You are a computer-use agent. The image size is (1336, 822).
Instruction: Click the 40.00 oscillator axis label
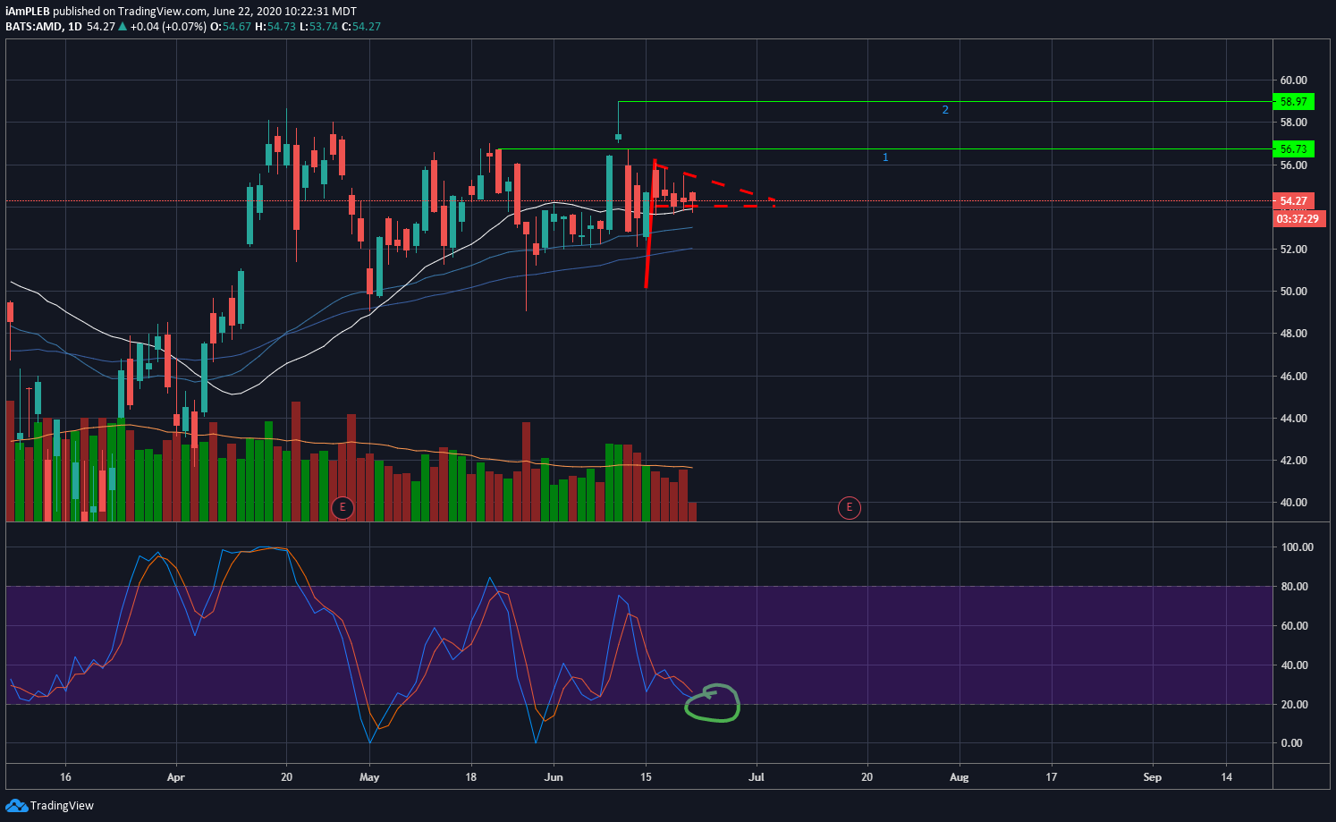point(1293,665)
